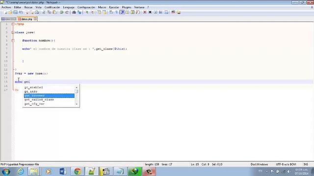Viewport: 314px width, 176px height.
Task: Click the Function List toolbar icon
Action: (138, 12)
